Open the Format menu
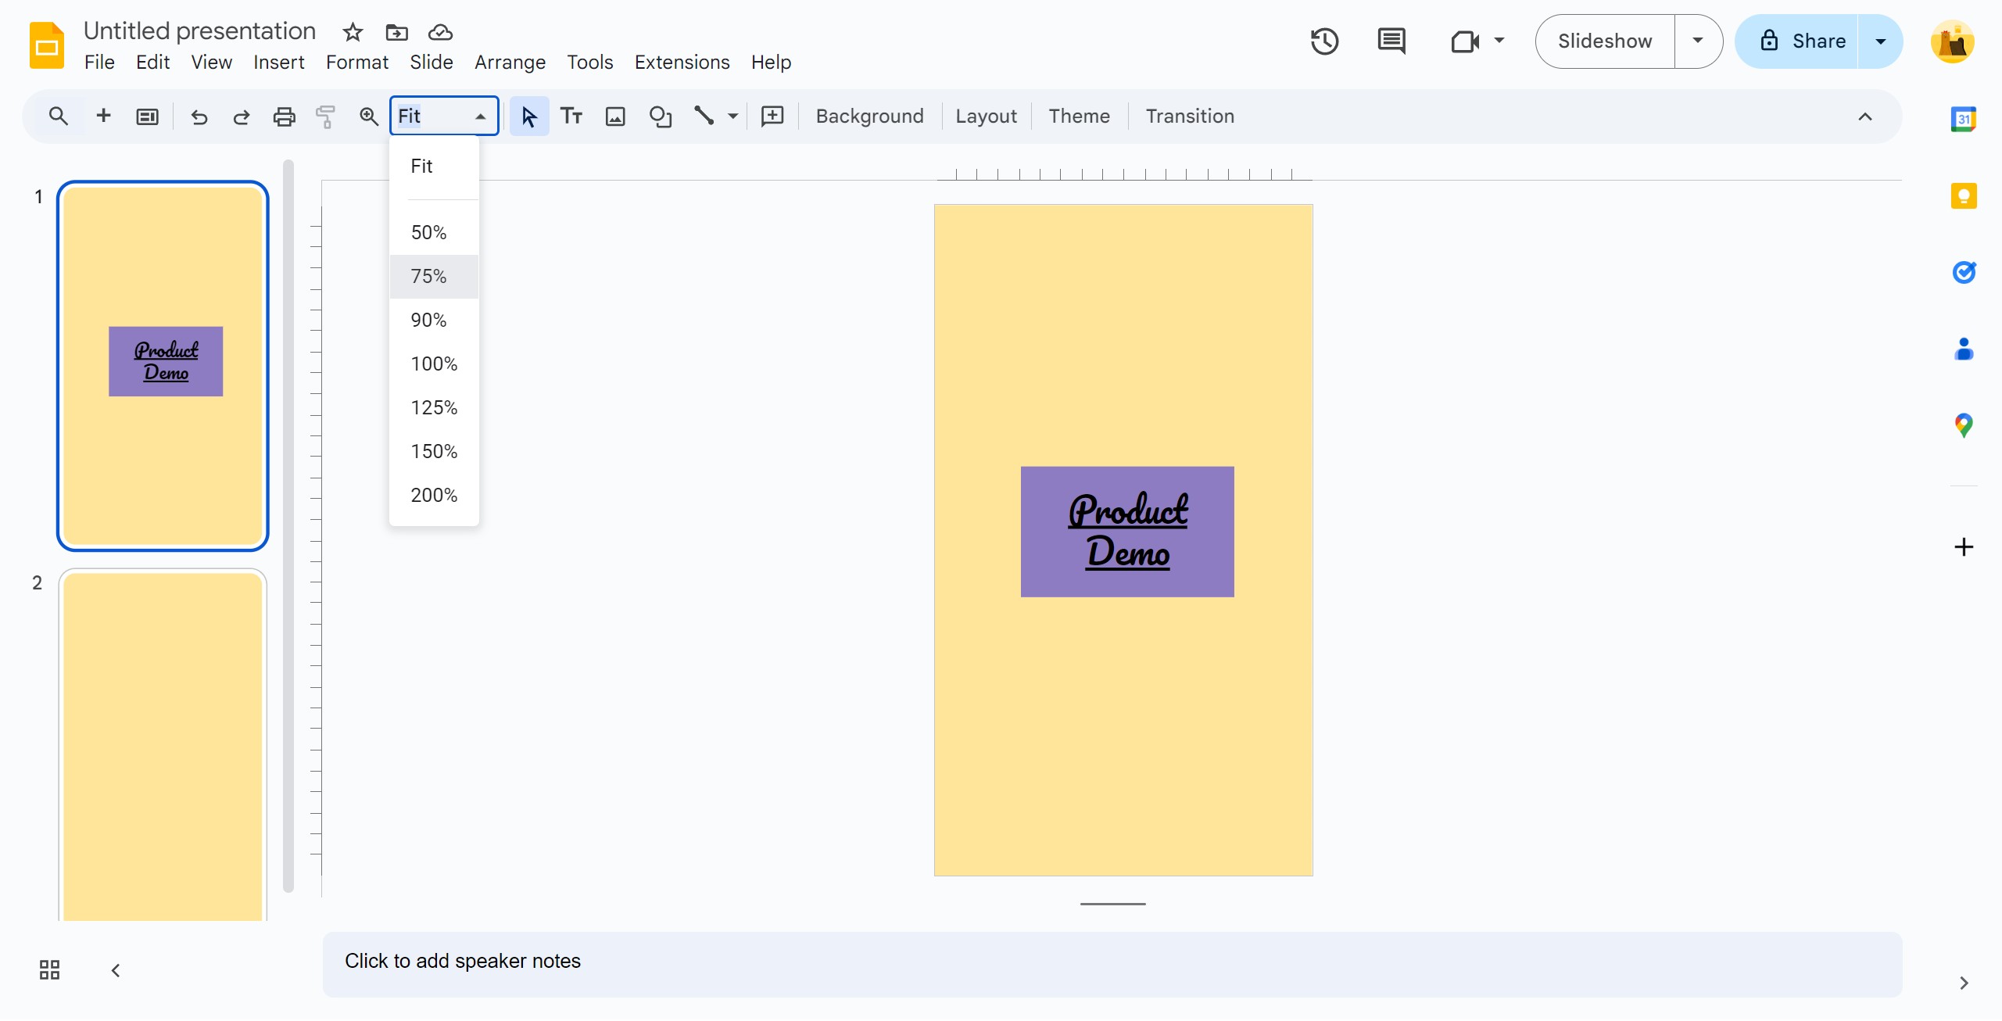This screenshot has width=2002, height=1021. 356,62
